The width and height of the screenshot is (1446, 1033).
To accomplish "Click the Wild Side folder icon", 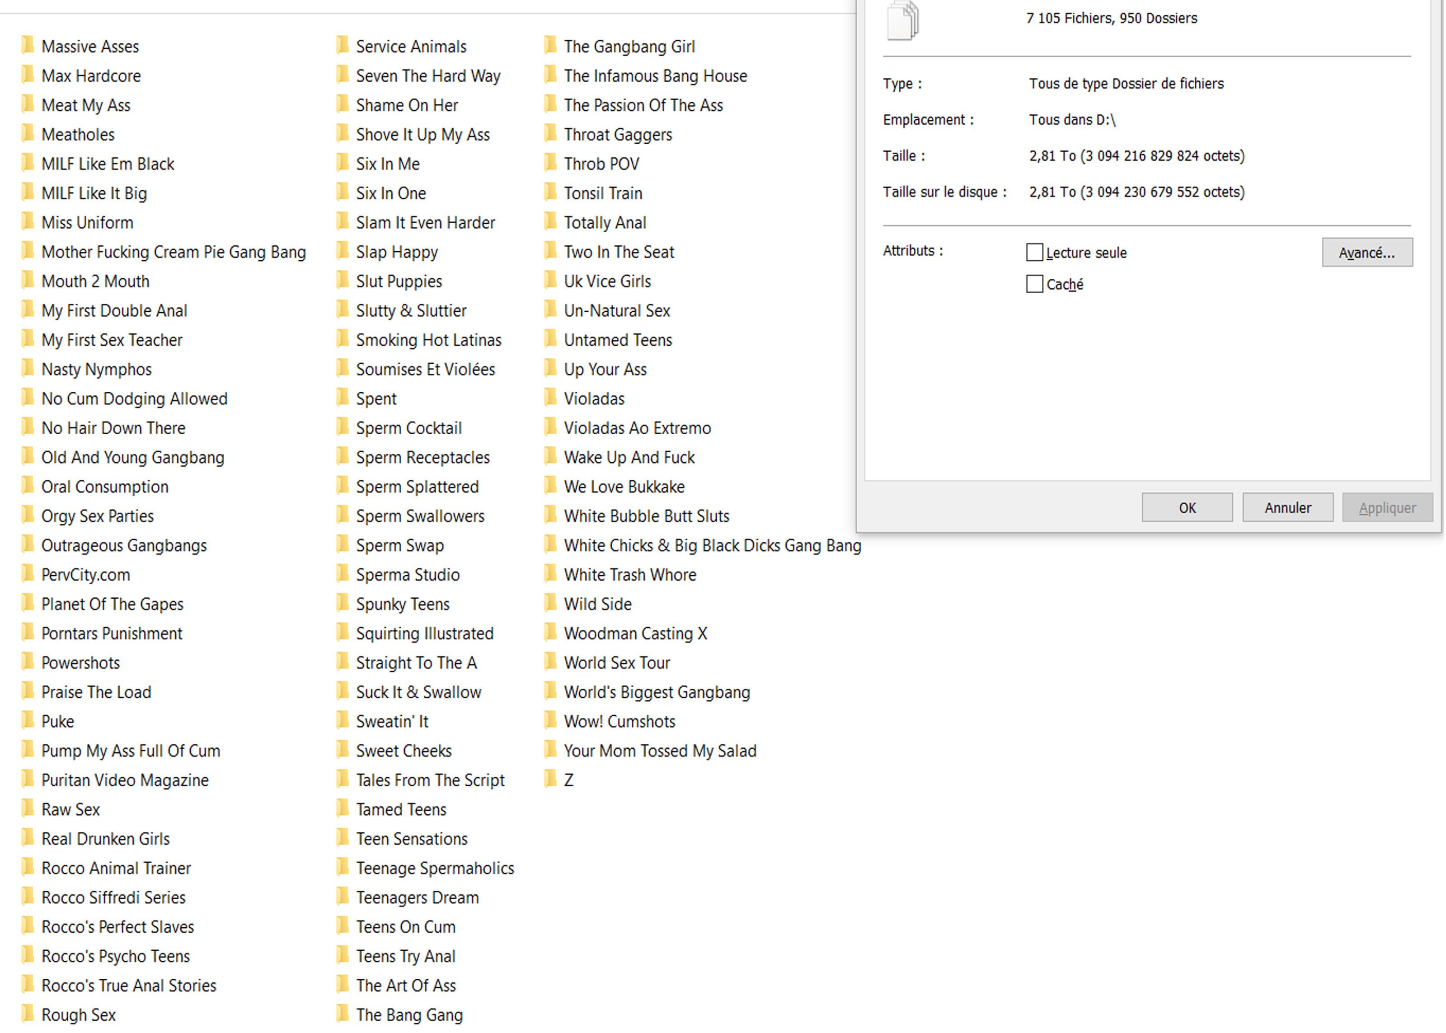I will [551, 603].
